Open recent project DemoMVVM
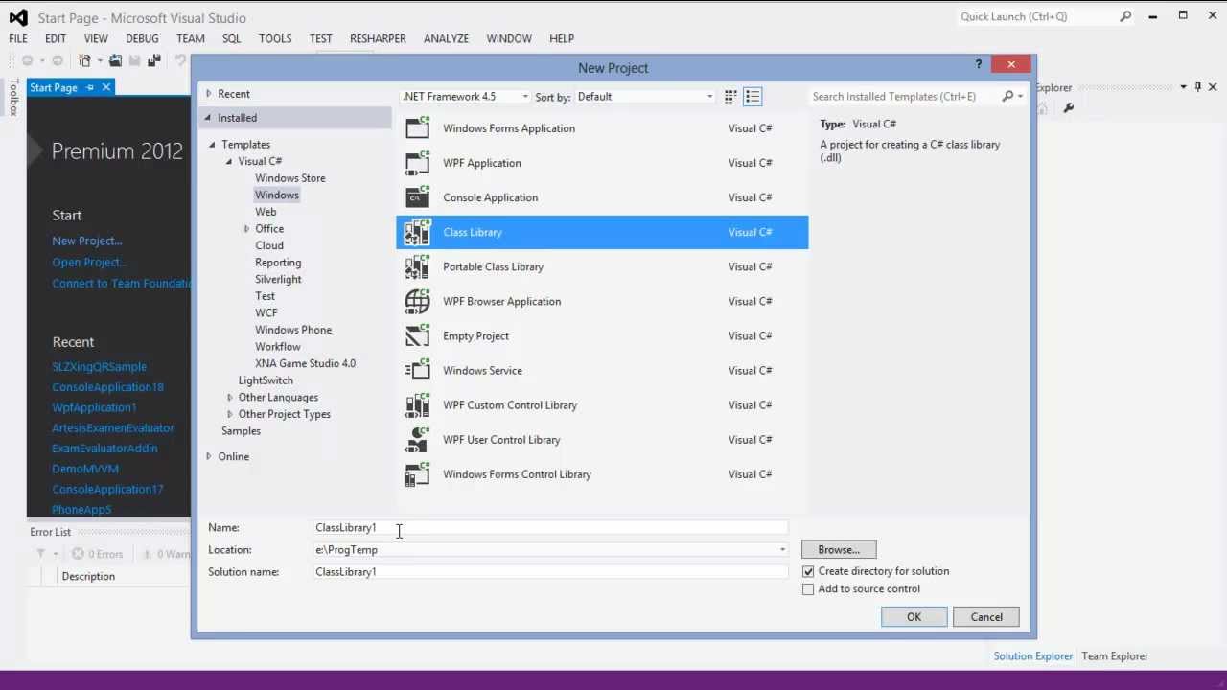Image resolution: width=1227 pixels, height=690 pixels. [85, 469]
